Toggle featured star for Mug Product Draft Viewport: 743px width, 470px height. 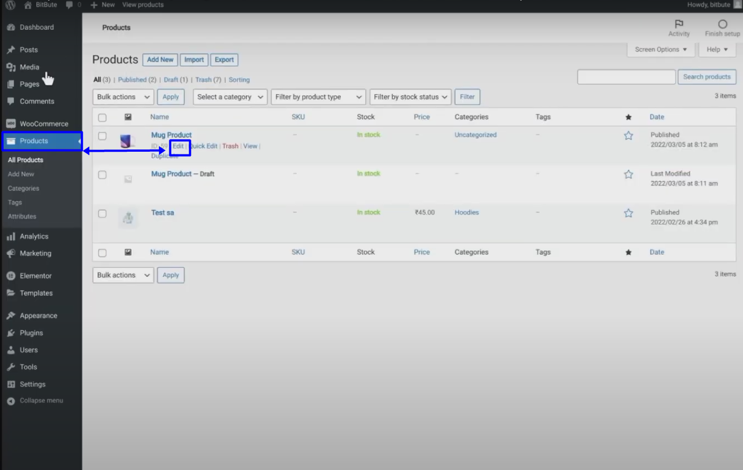(628, 174)
